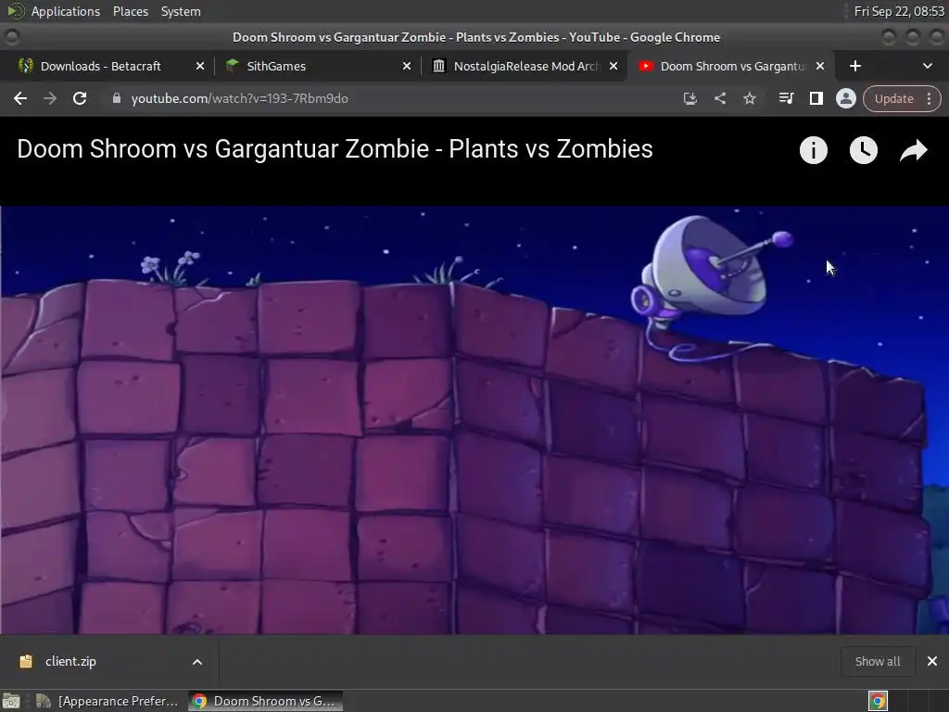Open a new Chrome tab
Screen dimensions: 949x712
(x=855, y=66)
